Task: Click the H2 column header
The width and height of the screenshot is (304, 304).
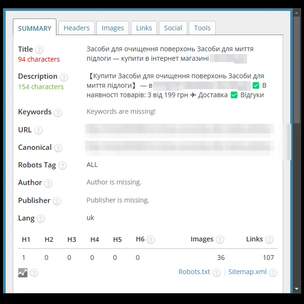Action: pos(49,240)
